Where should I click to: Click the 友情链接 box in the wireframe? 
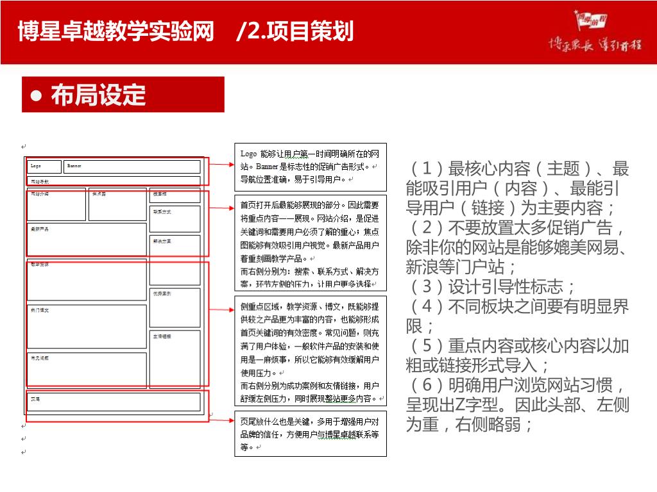pyautogui.click(x=175, y=359)
